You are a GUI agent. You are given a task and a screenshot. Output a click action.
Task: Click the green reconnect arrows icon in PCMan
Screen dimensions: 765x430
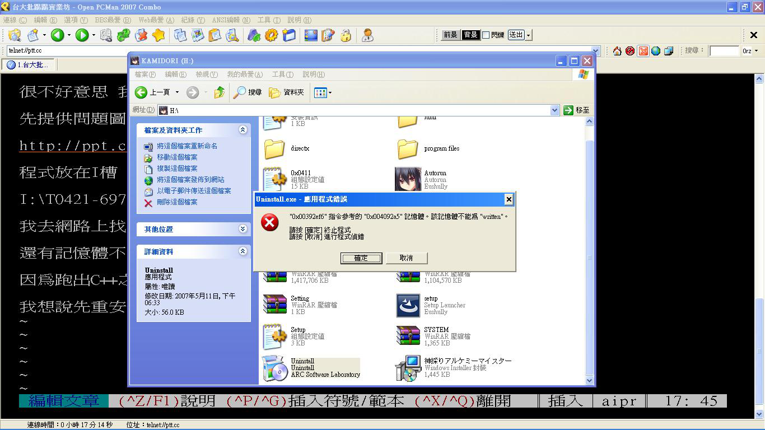124,35
